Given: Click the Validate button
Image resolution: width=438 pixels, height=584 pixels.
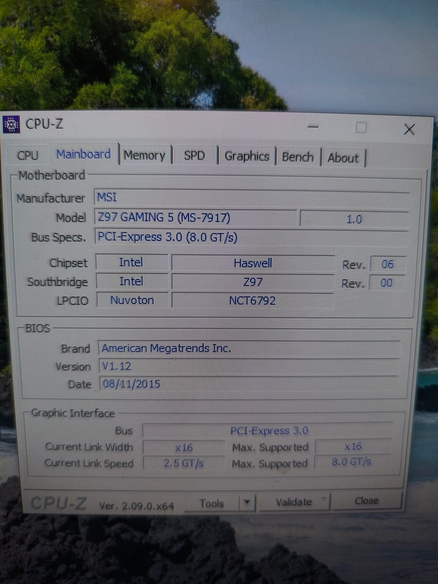Looking at the screenshot, I should (x=294, y=502).
